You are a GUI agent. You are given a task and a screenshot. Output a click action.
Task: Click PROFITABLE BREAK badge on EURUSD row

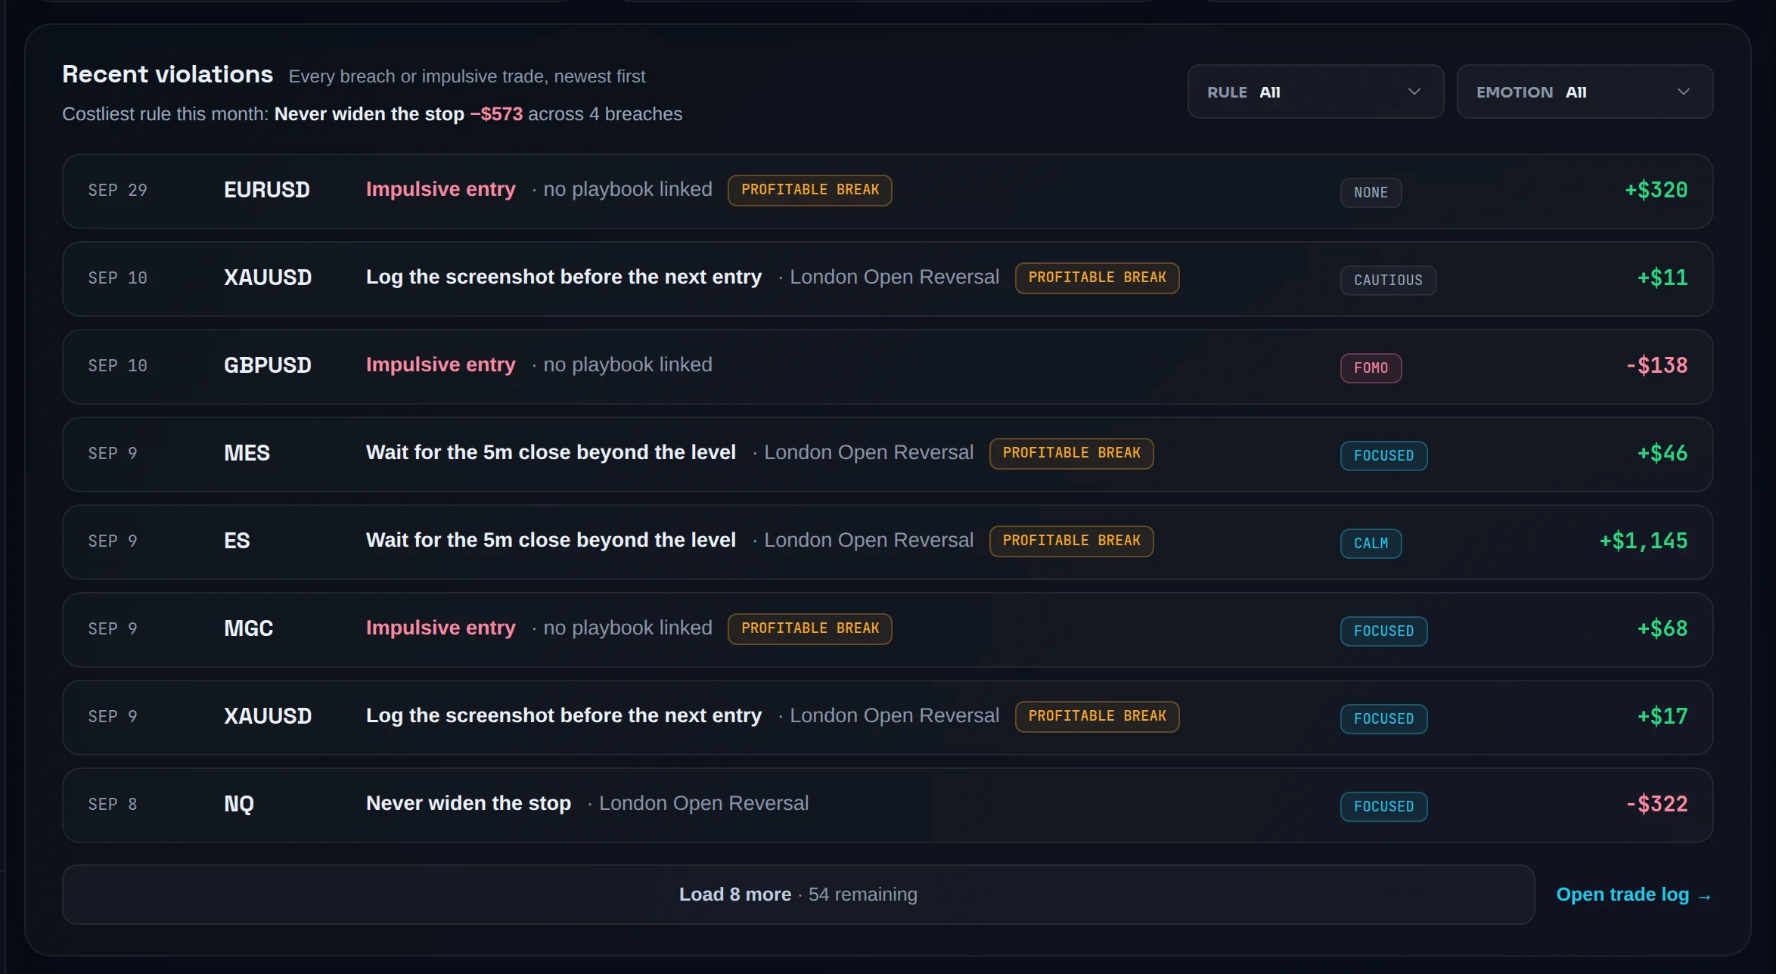point(810,190)
